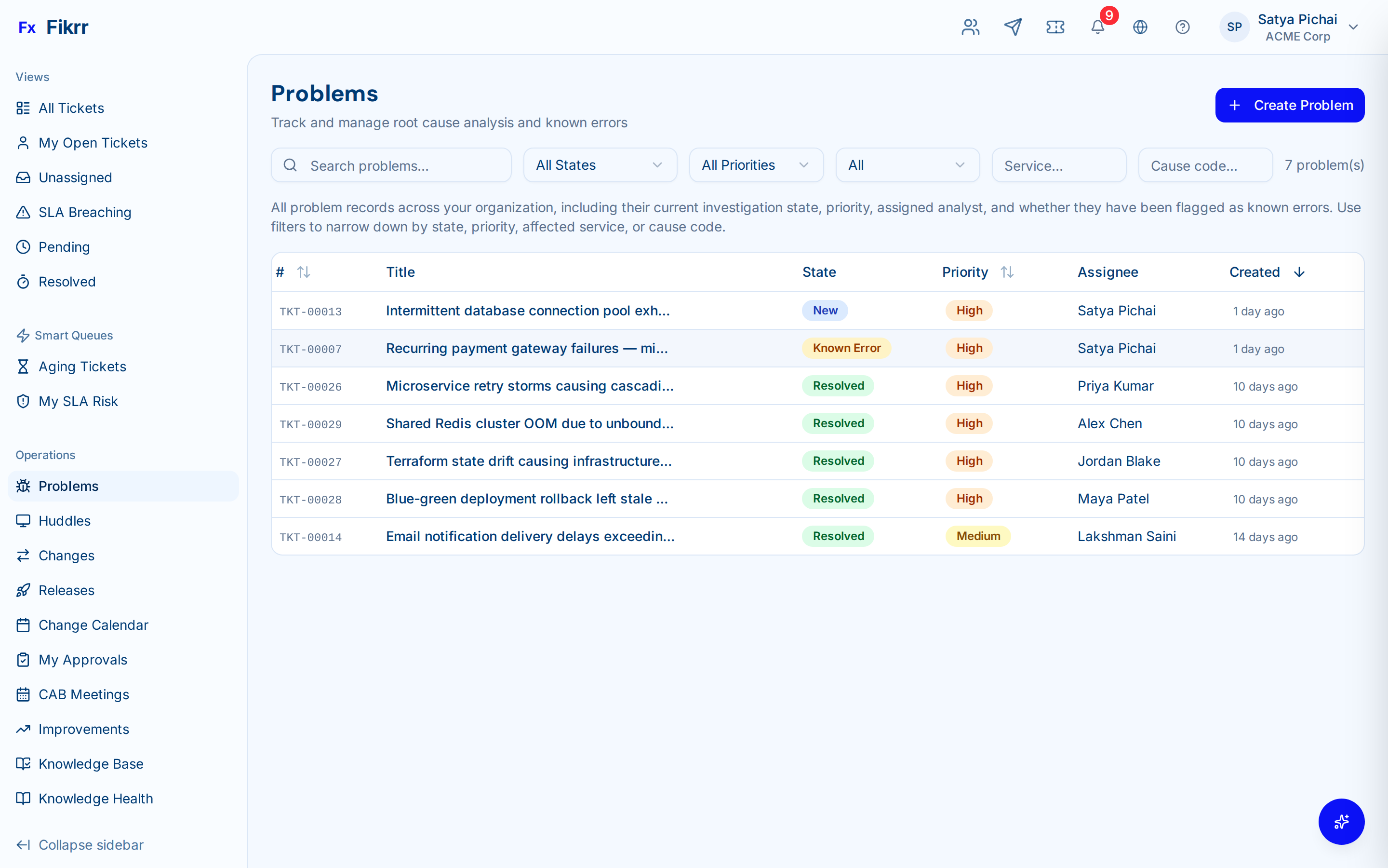Switch to the Changes view
Image resolution: width=1388 pixels, height=868 pixels.
[66, 555]
